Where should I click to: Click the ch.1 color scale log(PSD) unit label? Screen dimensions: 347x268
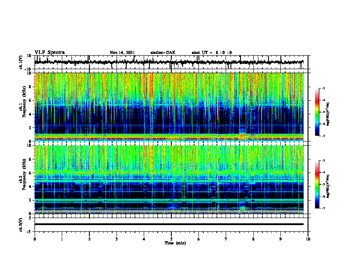[x=328, y=114]
